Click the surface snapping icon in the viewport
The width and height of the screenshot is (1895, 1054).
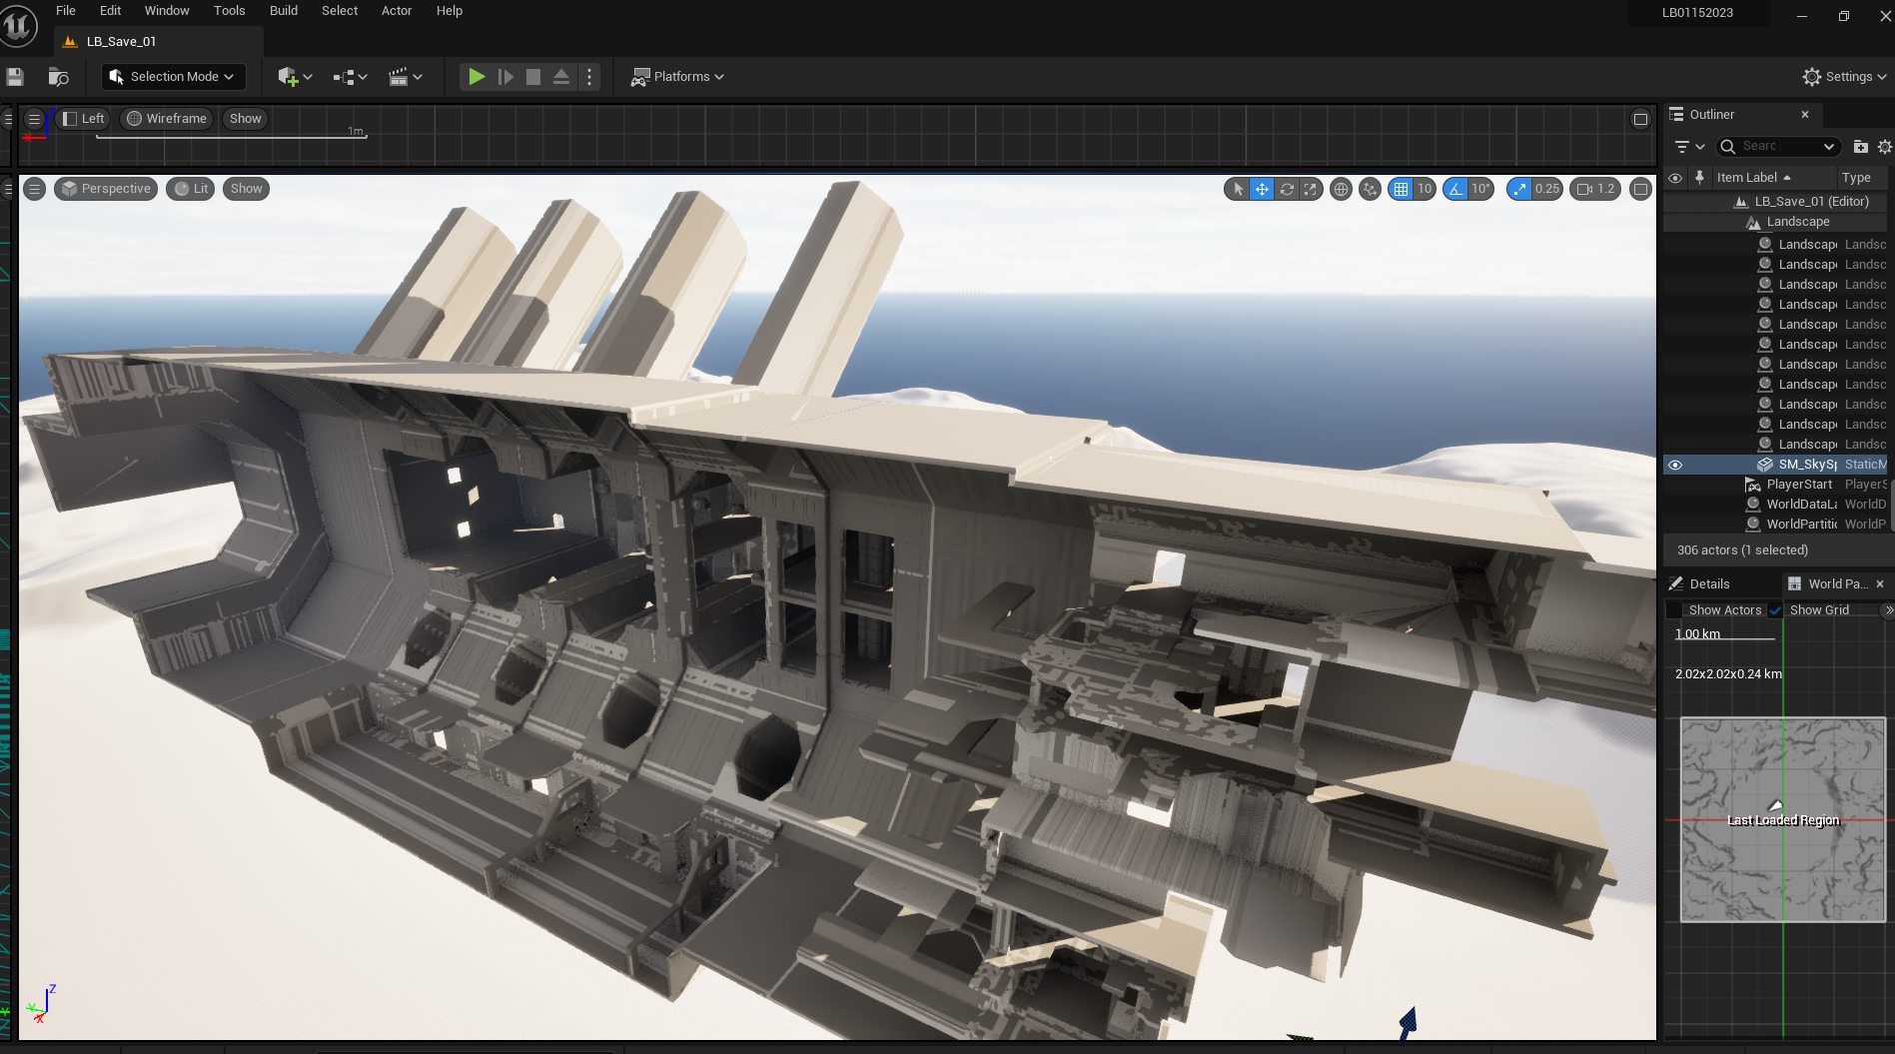coord(1370,189)
